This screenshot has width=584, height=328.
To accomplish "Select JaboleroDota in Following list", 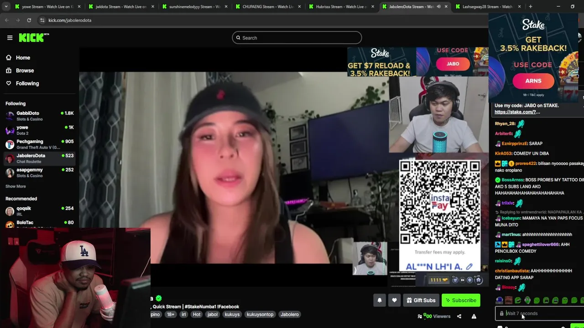I will coord(39,158).
